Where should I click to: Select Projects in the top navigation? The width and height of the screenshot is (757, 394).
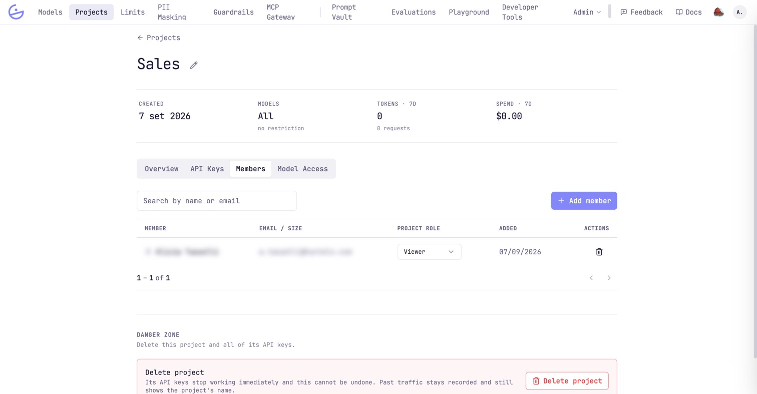point(91,12)
